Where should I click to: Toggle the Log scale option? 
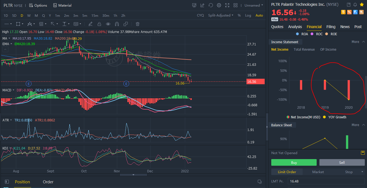tap(248, 15)
